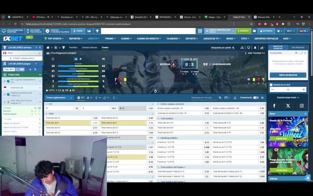The width and height of the screenshot is (313, 196).
Task: Open the envelope messages icon
Action: pos(254,31)
